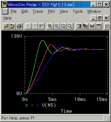
Task: Click the Performance Analysis icon
Action: coord(92,26)
